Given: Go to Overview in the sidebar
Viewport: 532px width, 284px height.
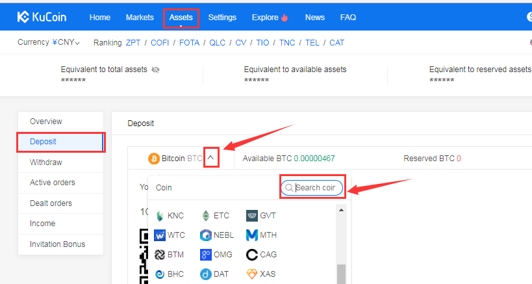Looking at the screenshot, I should [60, 122].
